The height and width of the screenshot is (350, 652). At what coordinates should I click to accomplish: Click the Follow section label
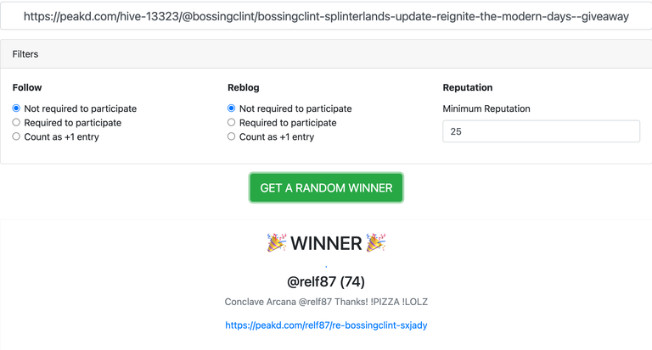[x=27, y=87]
